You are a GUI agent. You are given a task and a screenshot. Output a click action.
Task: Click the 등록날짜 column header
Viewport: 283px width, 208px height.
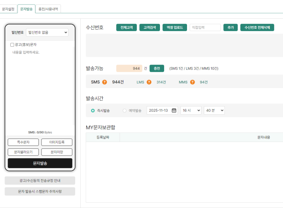point(103,137)
